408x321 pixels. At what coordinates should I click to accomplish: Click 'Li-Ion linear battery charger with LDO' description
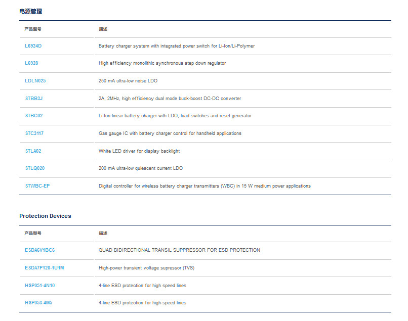point(175,116)
